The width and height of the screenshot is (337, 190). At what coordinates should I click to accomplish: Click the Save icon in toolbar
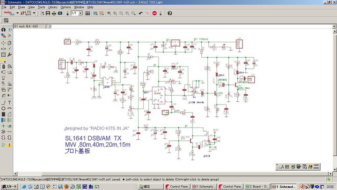coord(47,13)
